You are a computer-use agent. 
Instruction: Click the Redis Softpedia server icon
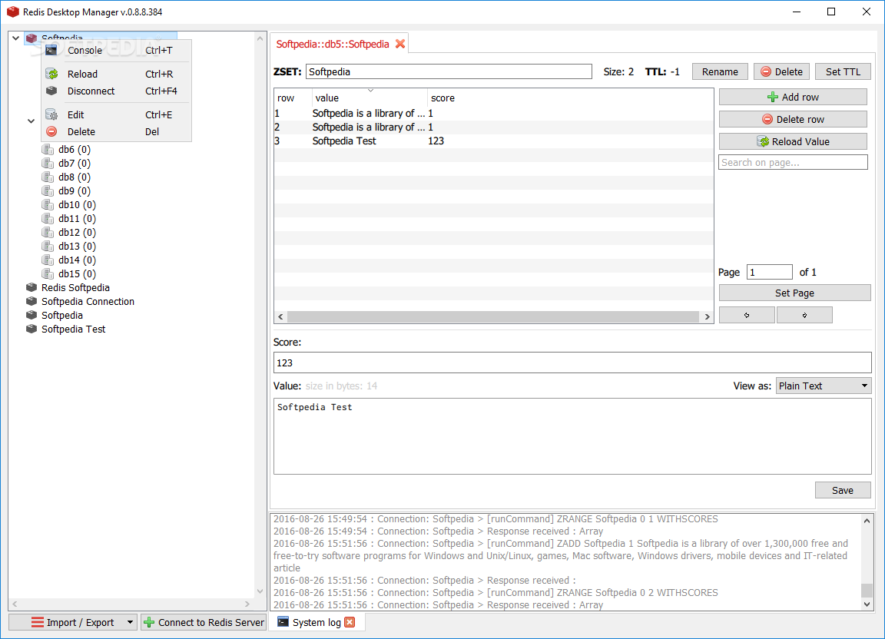click(31, 287)
